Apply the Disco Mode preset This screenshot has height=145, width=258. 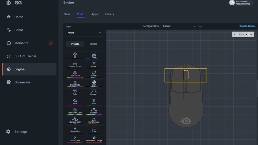pos(75,83)
